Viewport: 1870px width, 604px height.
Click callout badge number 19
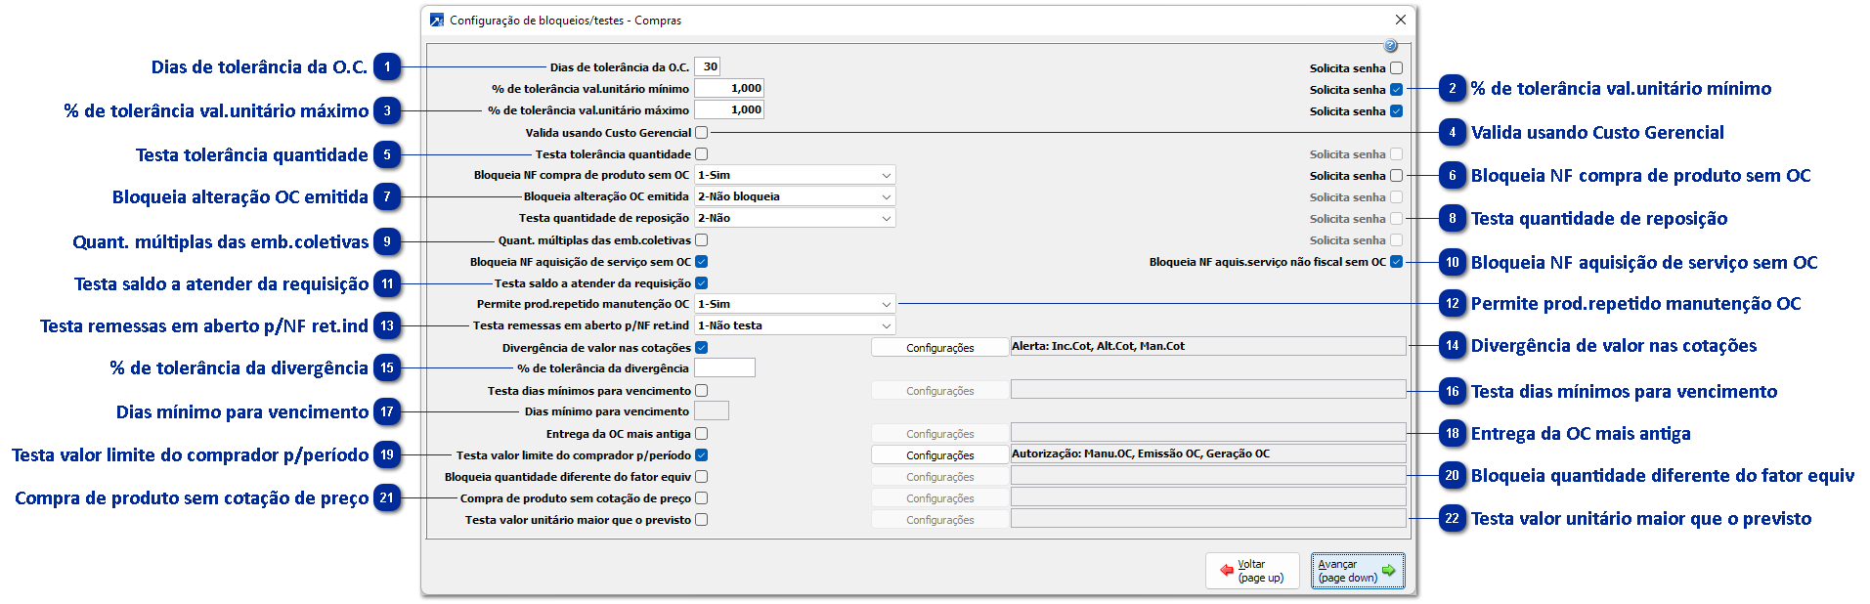coord(388,455)
